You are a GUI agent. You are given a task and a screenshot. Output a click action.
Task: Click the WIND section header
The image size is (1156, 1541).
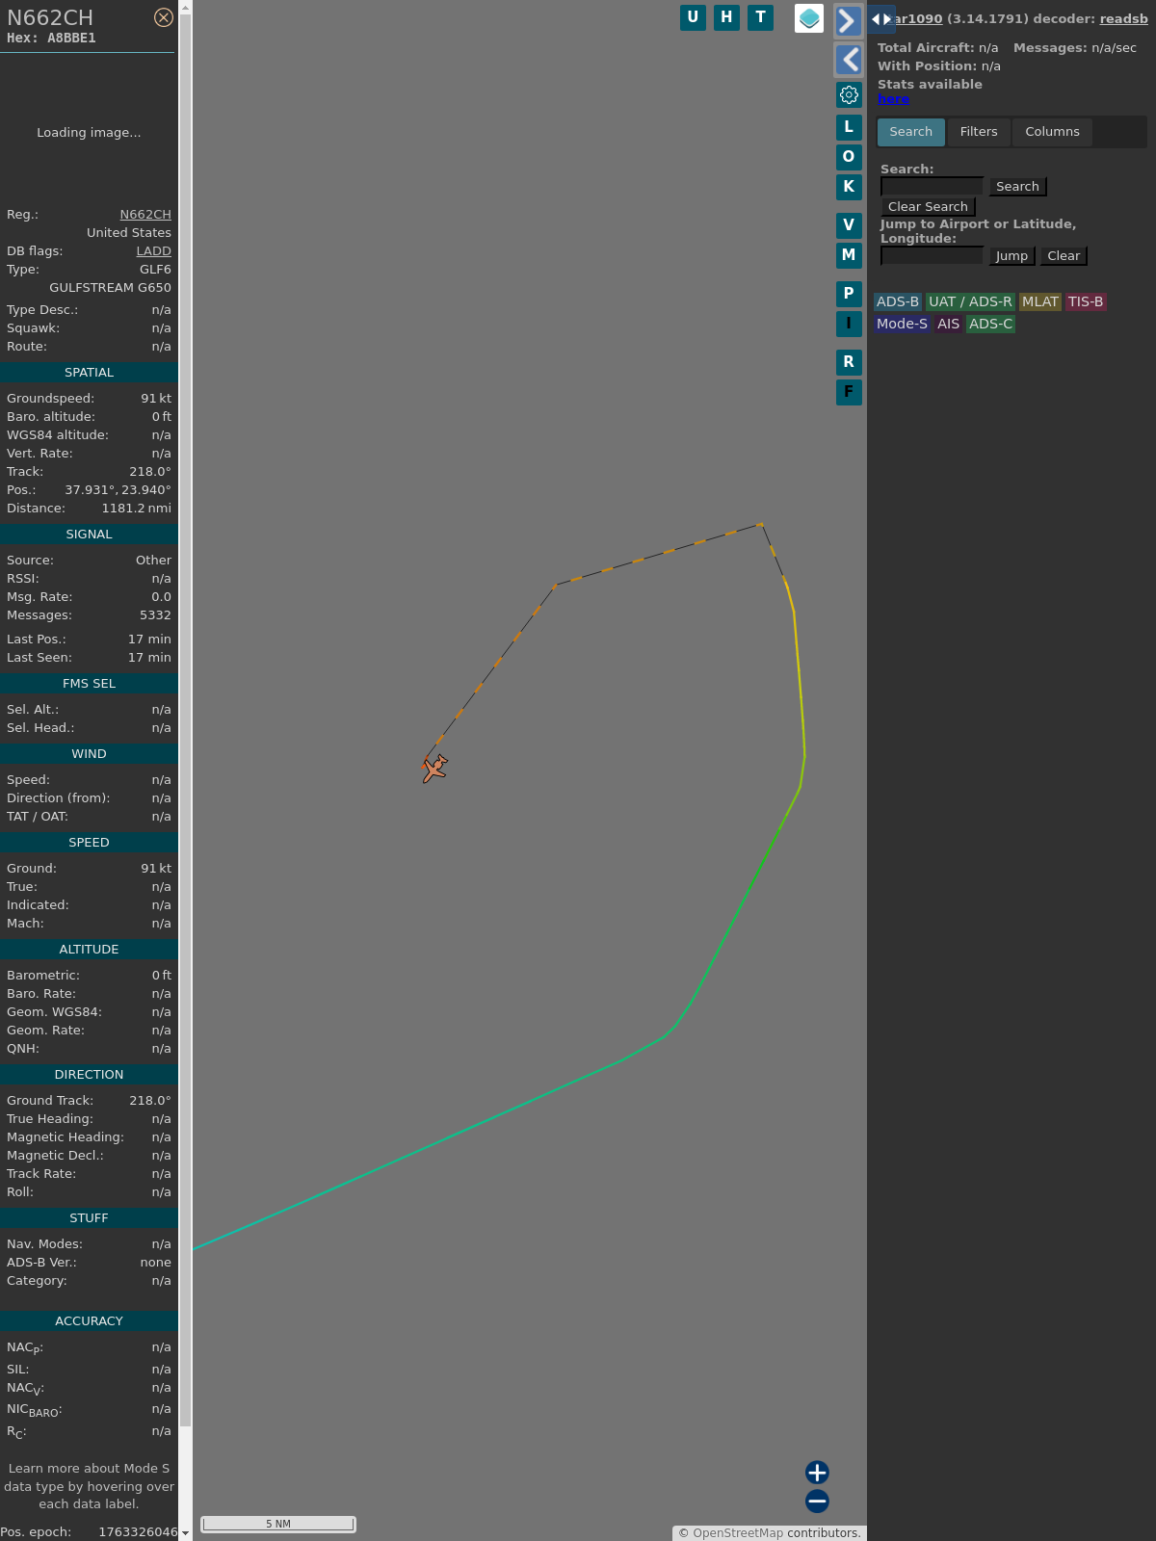[x=89, y=754]
